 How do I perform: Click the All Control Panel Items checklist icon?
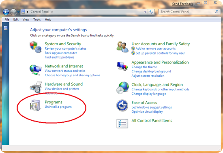pyautogui.click(x=122, y=124)
